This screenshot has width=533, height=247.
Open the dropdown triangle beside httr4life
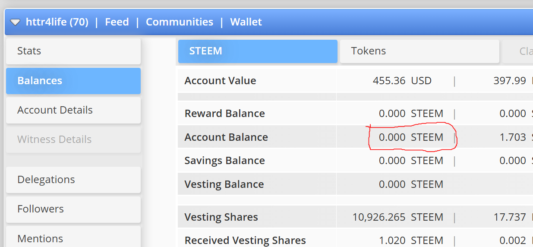tap(16, 22)
